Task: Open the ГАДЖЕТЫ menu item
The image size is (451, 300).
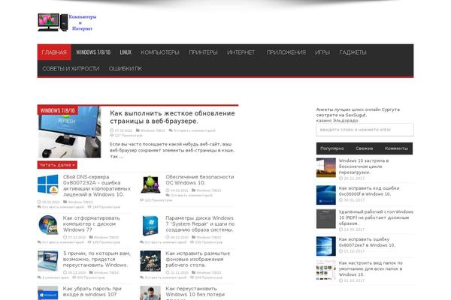Action: coord(353,52)
